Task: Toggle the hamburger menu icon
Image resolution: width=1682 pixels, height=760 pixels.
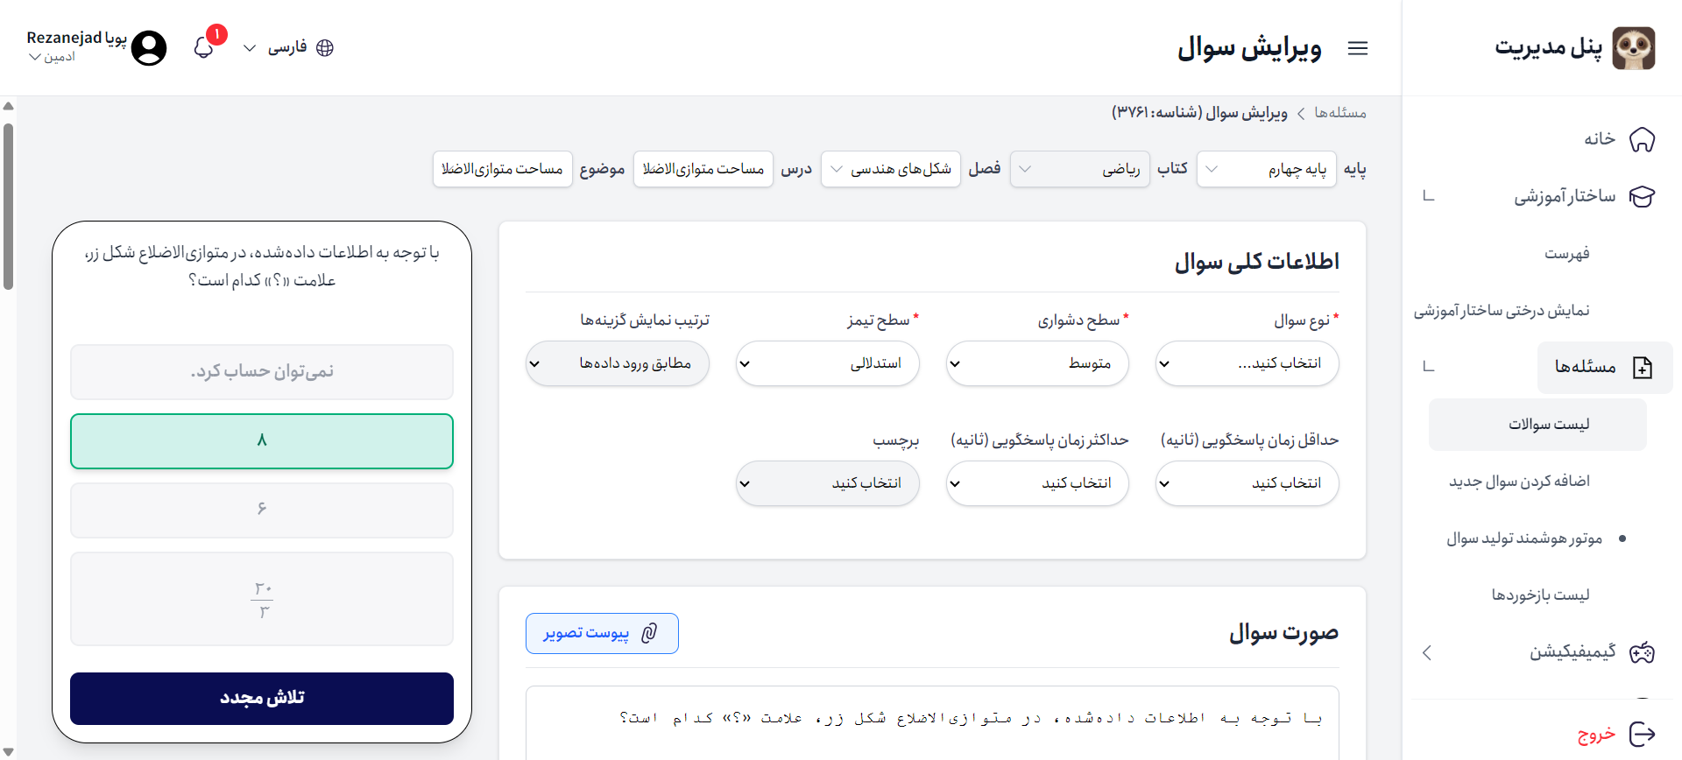Action: pos(1358,48)
